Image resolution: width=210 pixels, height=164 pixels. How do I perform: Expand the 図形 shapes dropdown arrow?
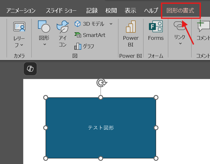pos(45,44)
